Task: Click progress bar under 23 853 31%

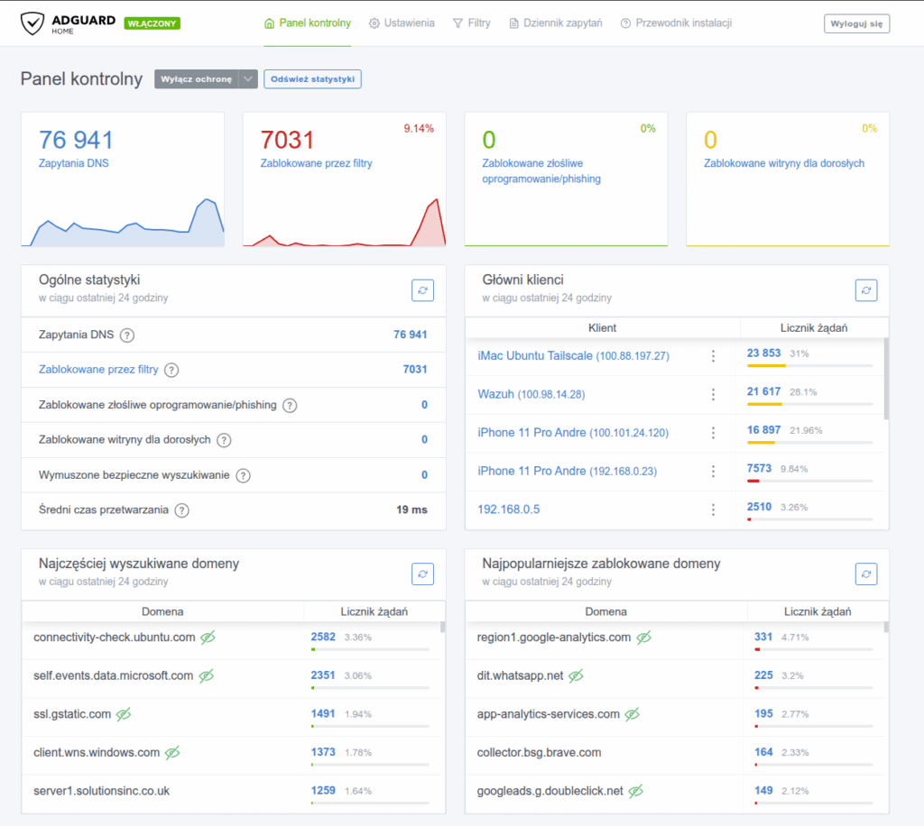Action: [x=809, y=365]
